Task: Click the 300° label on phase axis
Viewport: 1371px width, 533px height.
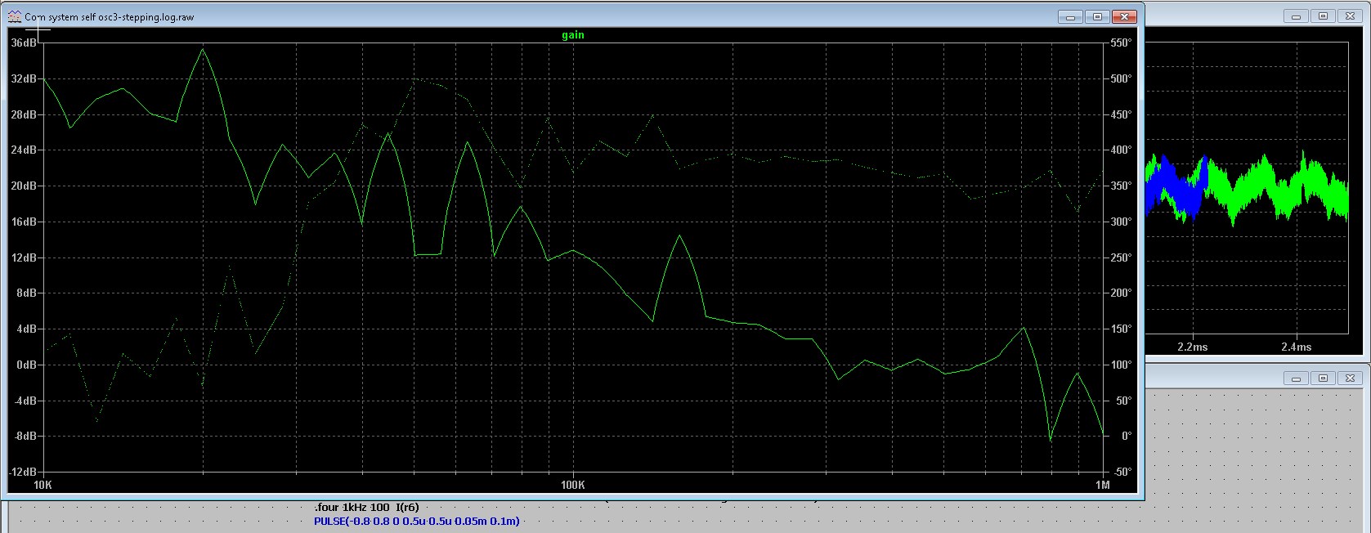Action: pos(1120,222)
